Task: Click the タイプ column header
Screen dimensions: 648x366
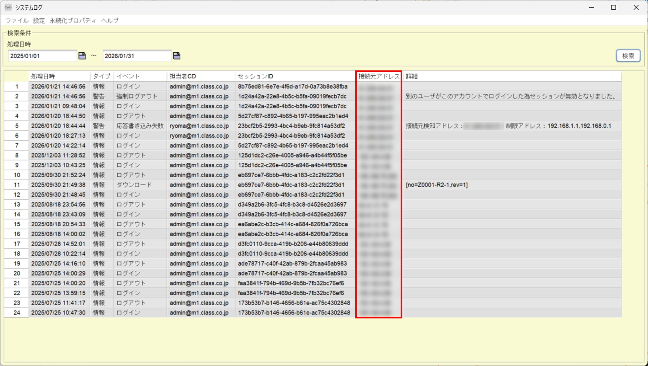Action: (102, 76)
